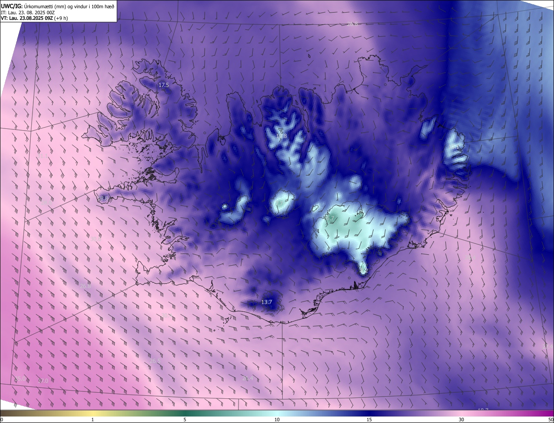
Task: Click the 17.5 value over the Westfjords
Action: pos(164,85)
